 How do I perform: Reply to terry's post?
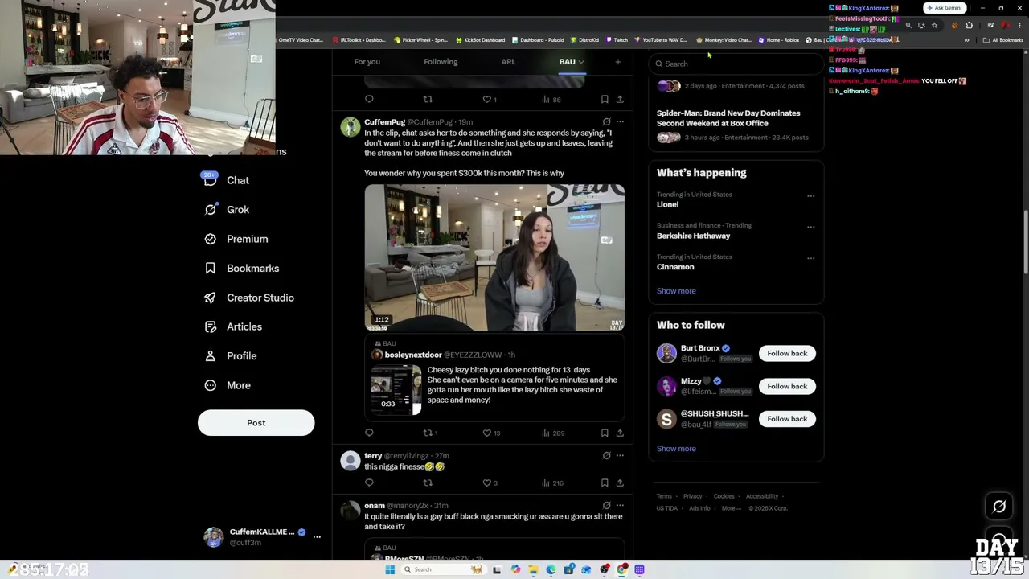tap(369, 482)
